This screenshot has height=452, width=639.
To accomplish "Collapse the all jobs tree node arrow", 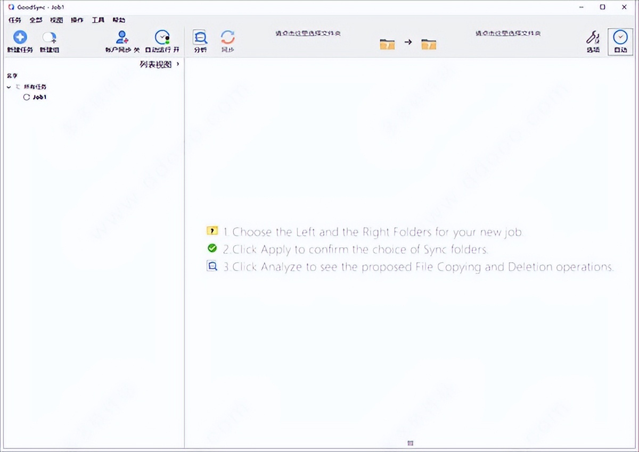I will 9,87.
